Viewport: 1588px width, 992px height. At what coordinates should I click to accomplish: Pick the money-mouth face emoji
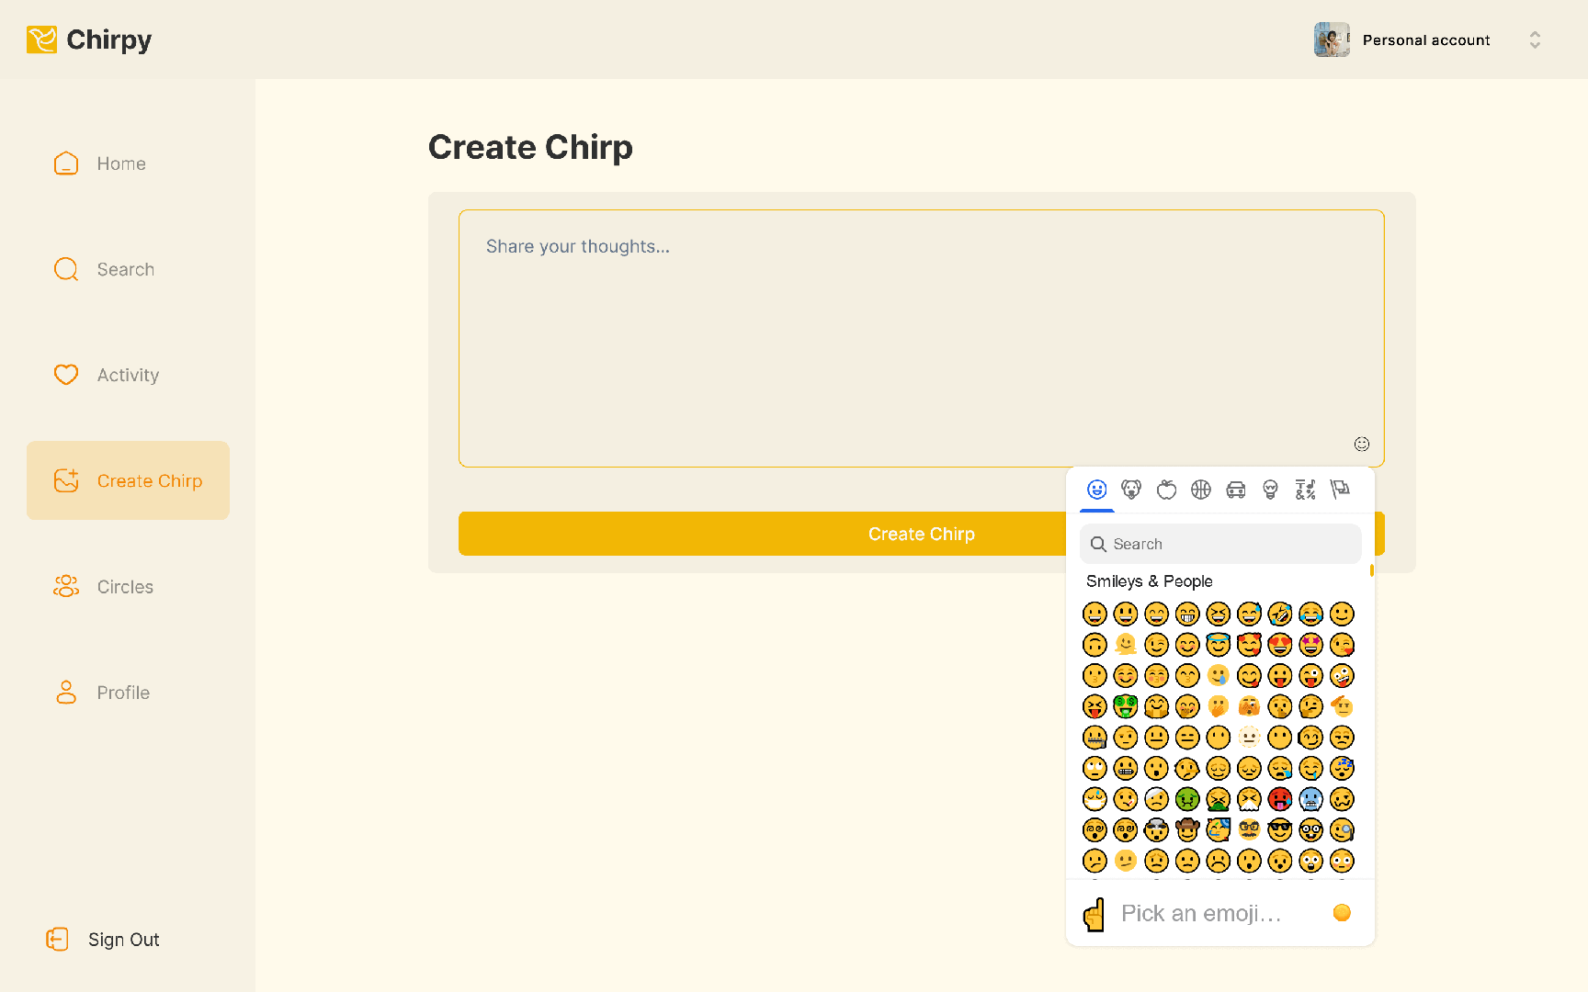(1126, 706)
